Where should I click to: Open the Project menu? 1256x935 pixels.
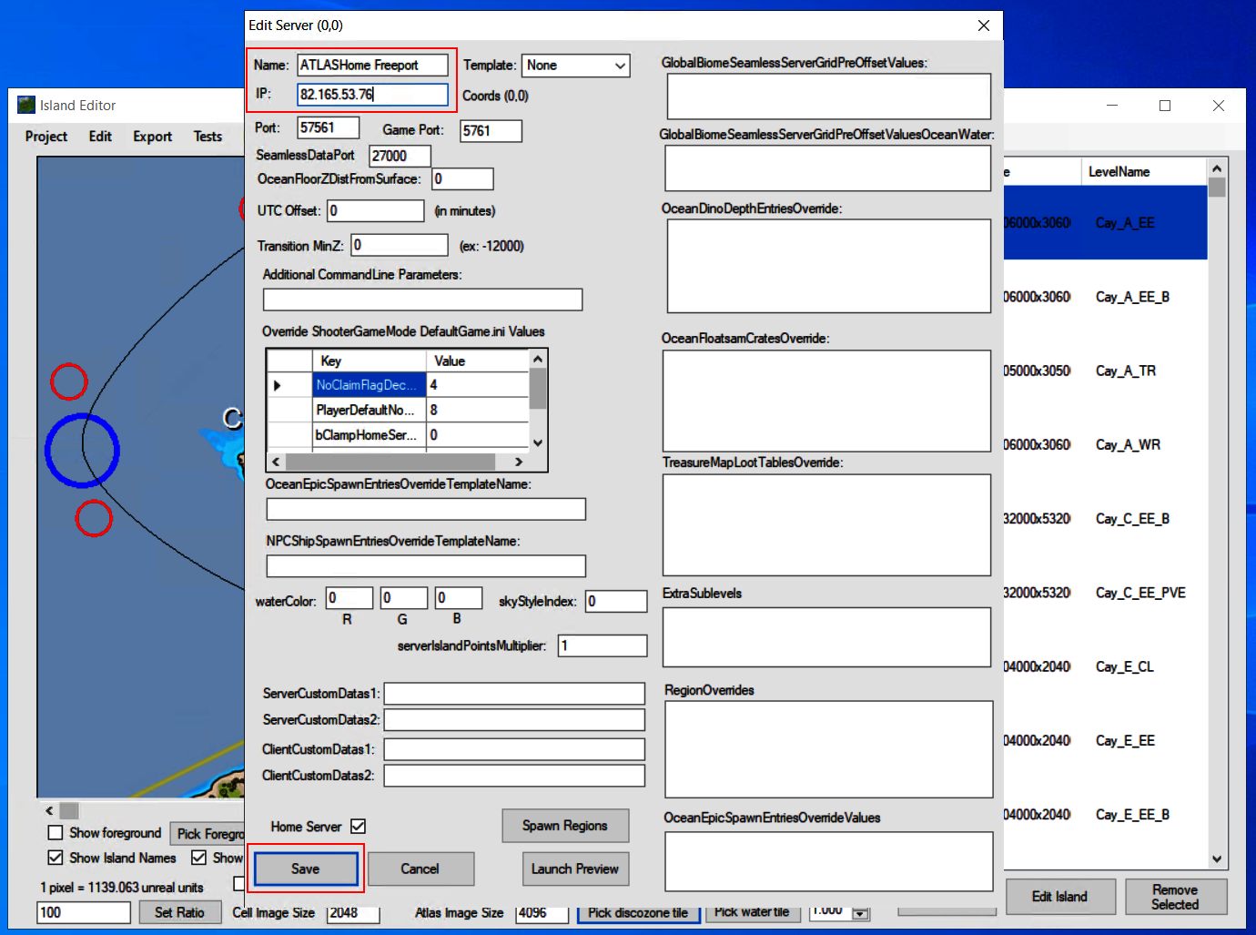[46, 137]
